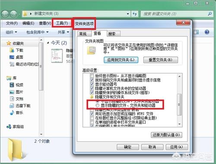Image resolution: width=216 pixels, height=164 pixels.
Task: Click the preview pane toggle icon
Action: [x=196, y=32]
